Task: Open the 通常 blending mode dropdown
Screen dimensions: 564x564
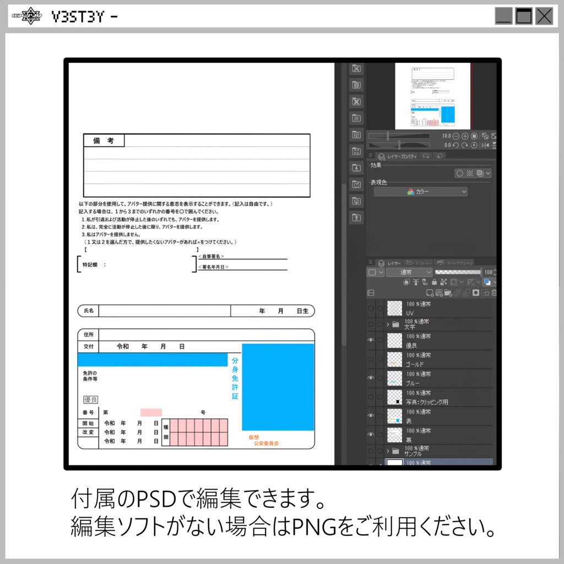Action: [x=409, y=272]
